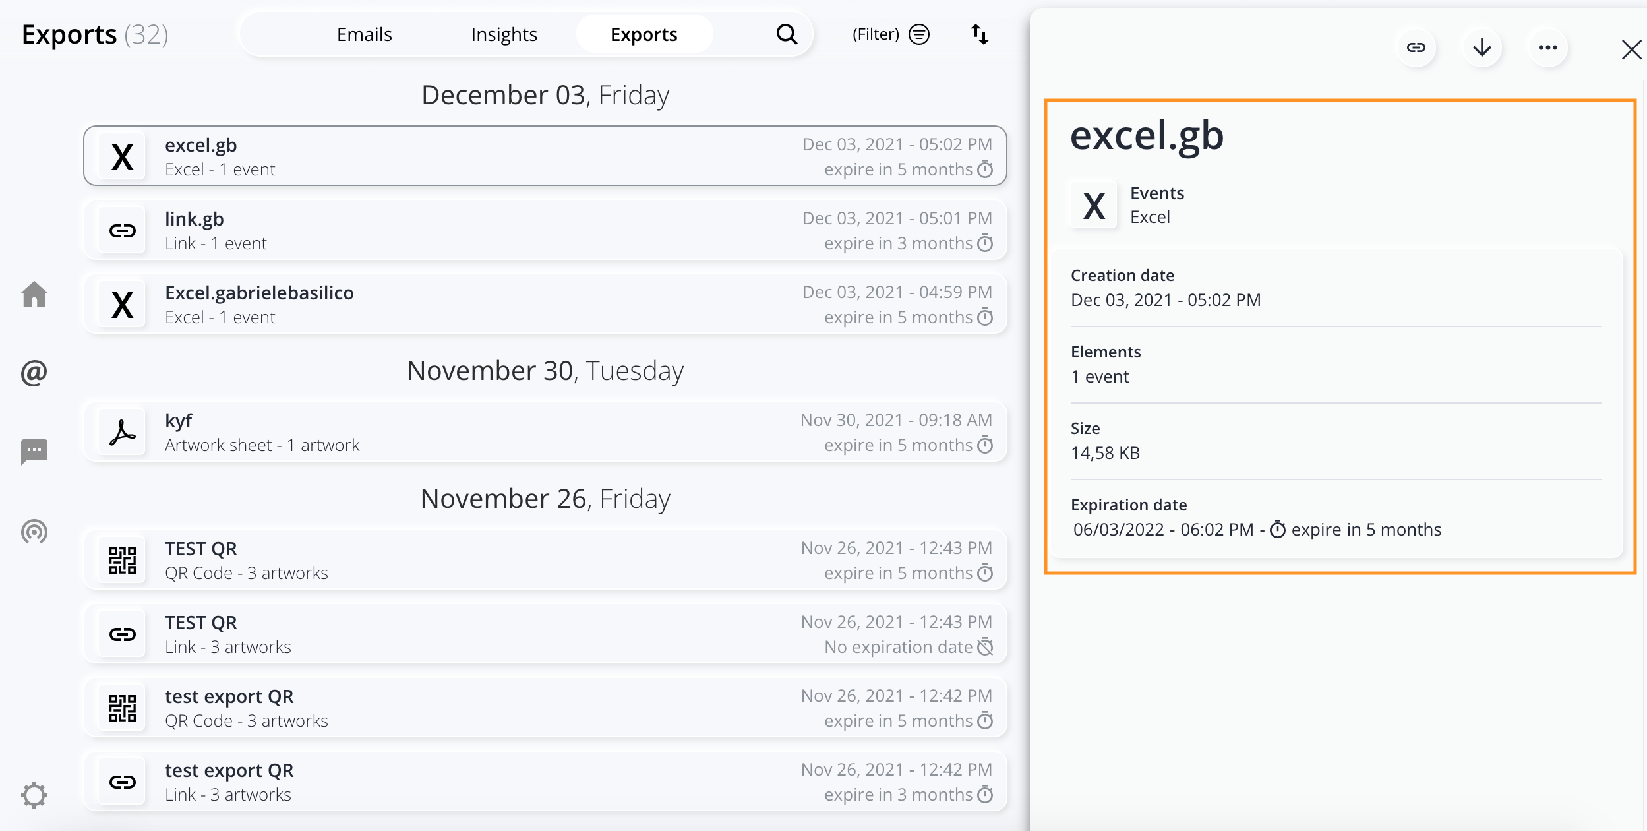Go to Home in the sidebar
This screenshot has width=1647, height=831.
pos(34,295)
